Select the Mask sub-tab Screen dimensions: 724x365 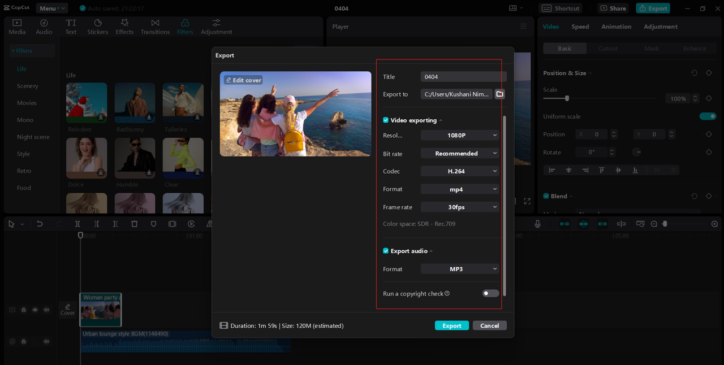652,49
